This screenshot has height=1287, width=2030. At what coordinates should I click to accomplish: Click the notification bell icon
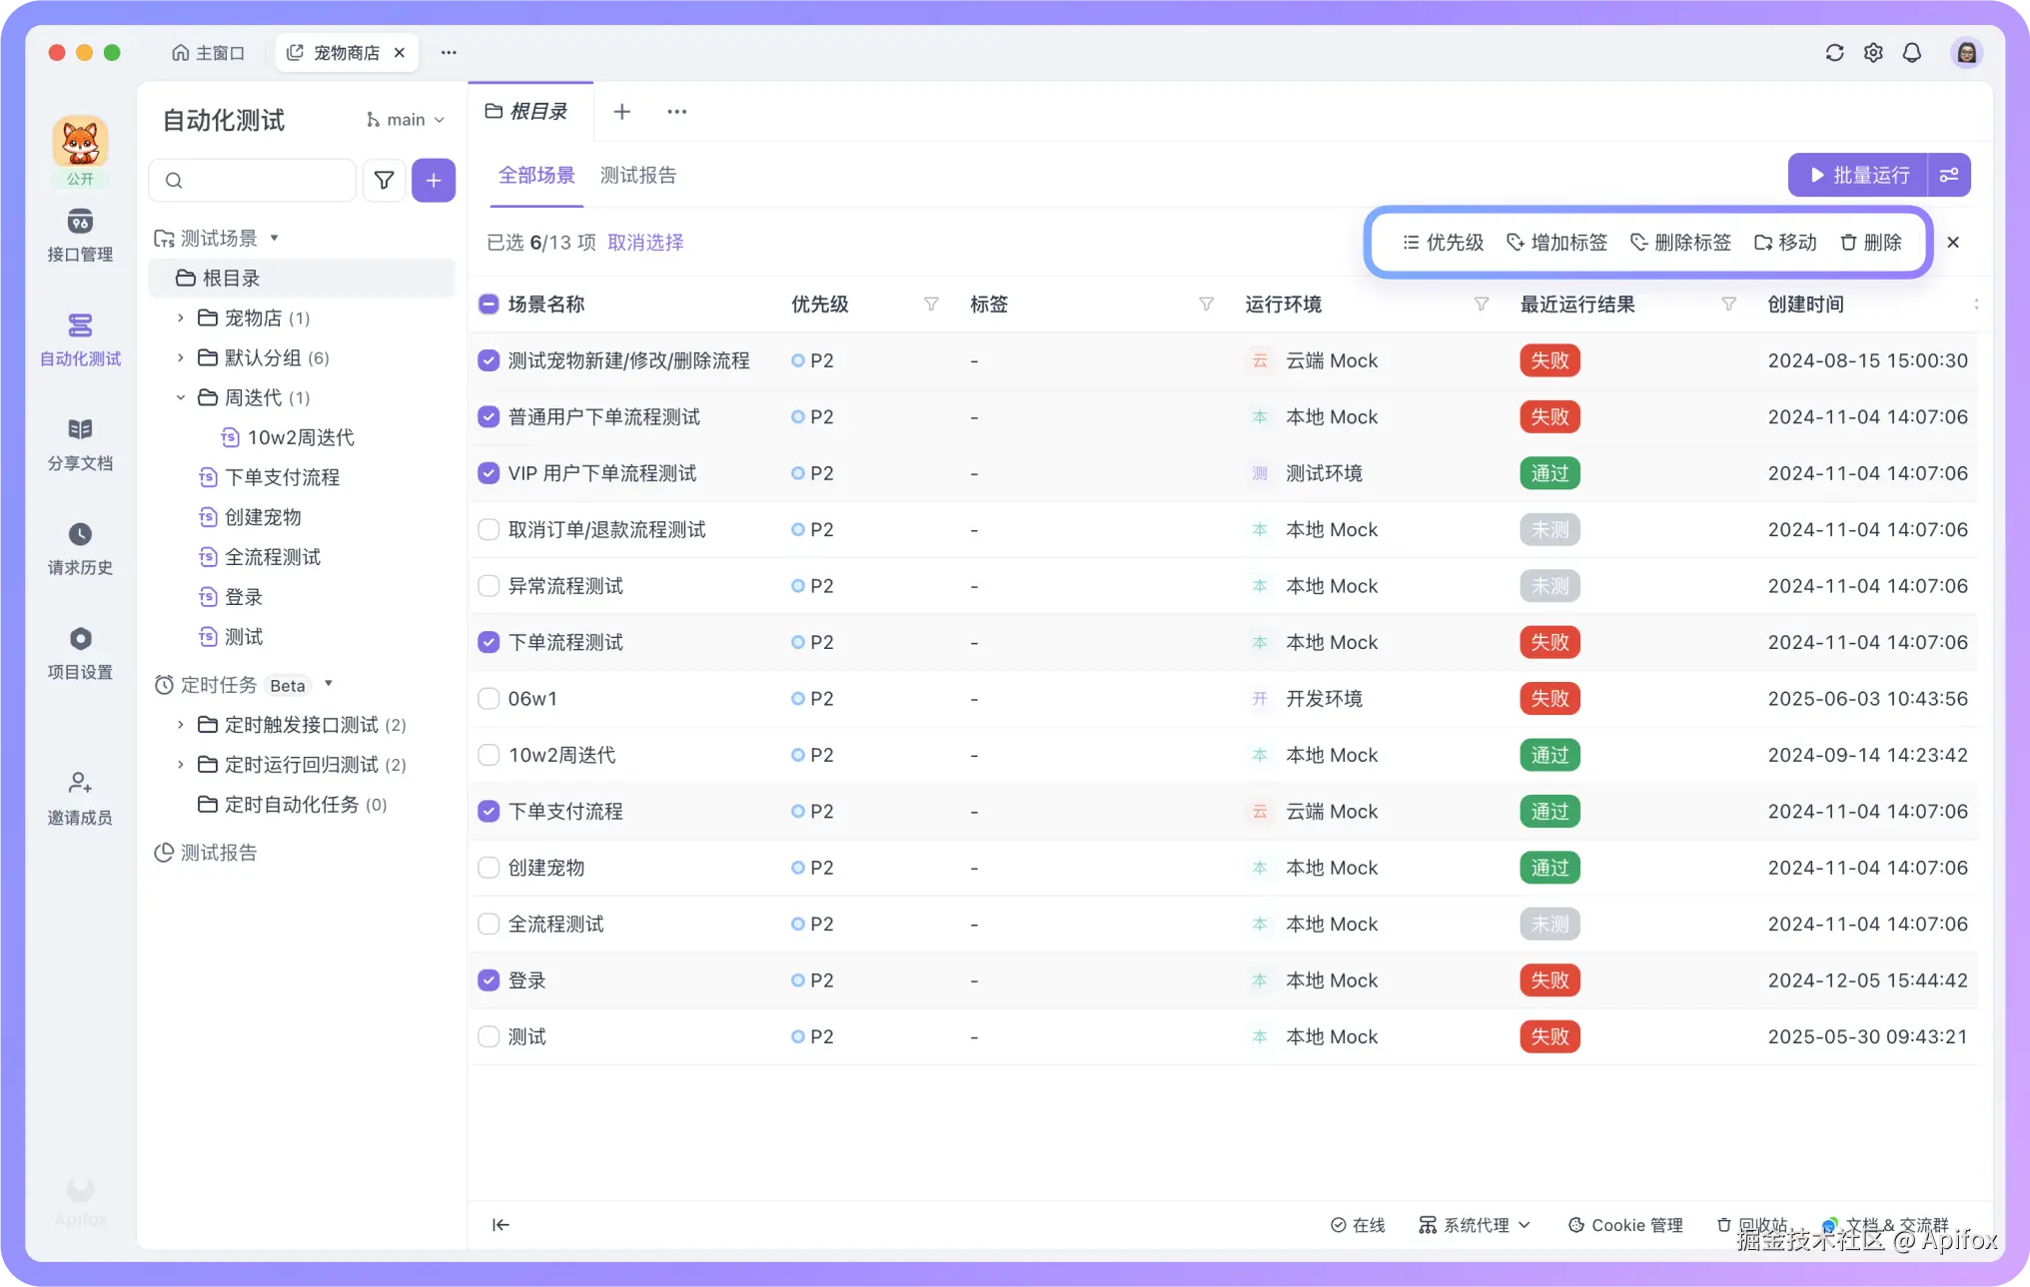coord(1911,53)
